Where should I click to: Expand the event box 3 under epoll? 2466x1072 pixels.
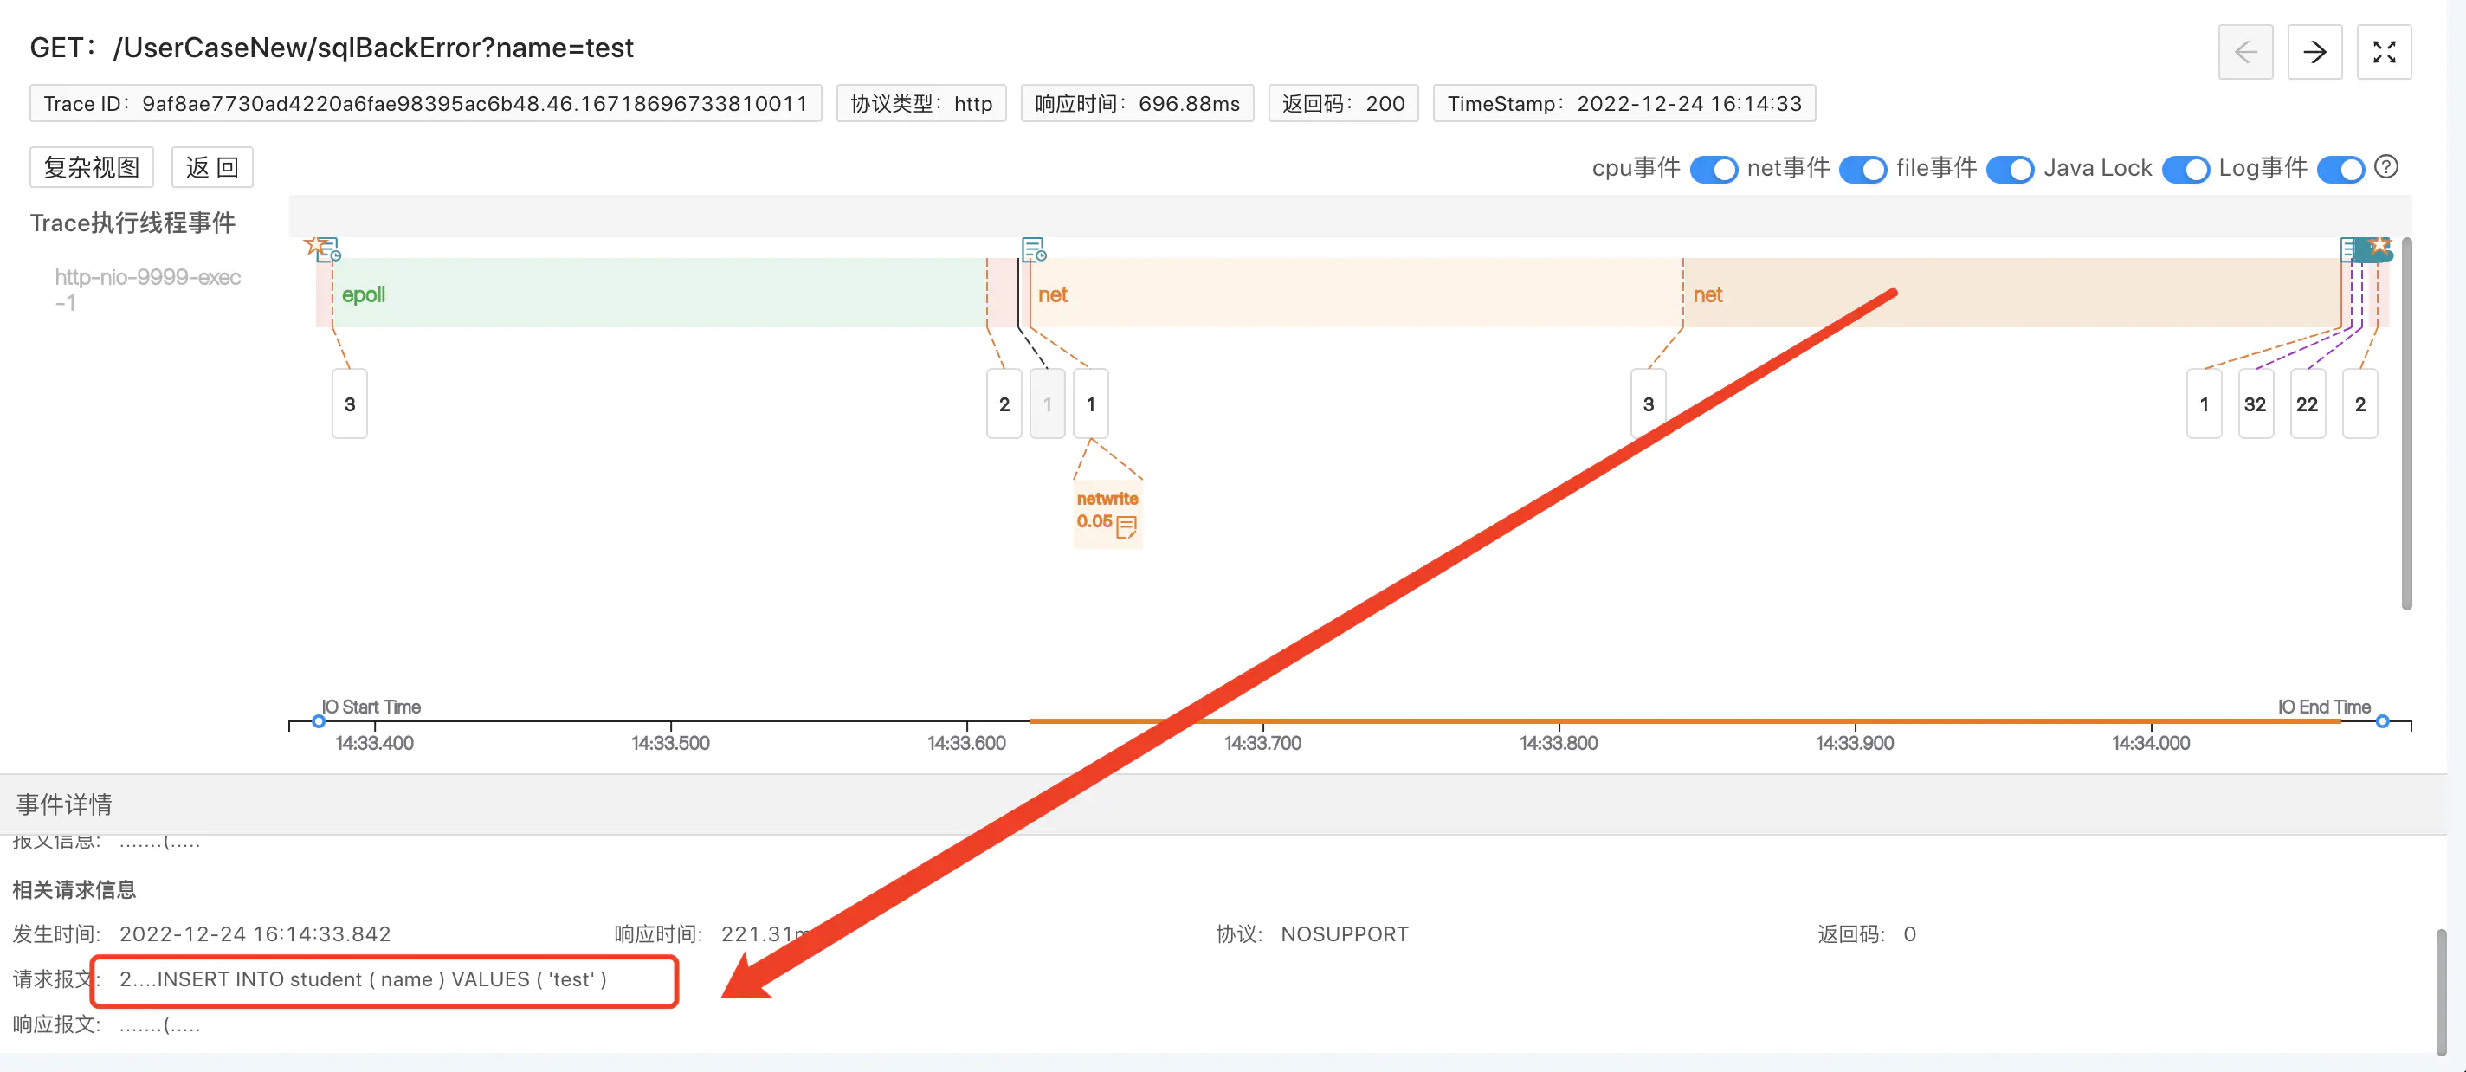click(x=350, y=404)
